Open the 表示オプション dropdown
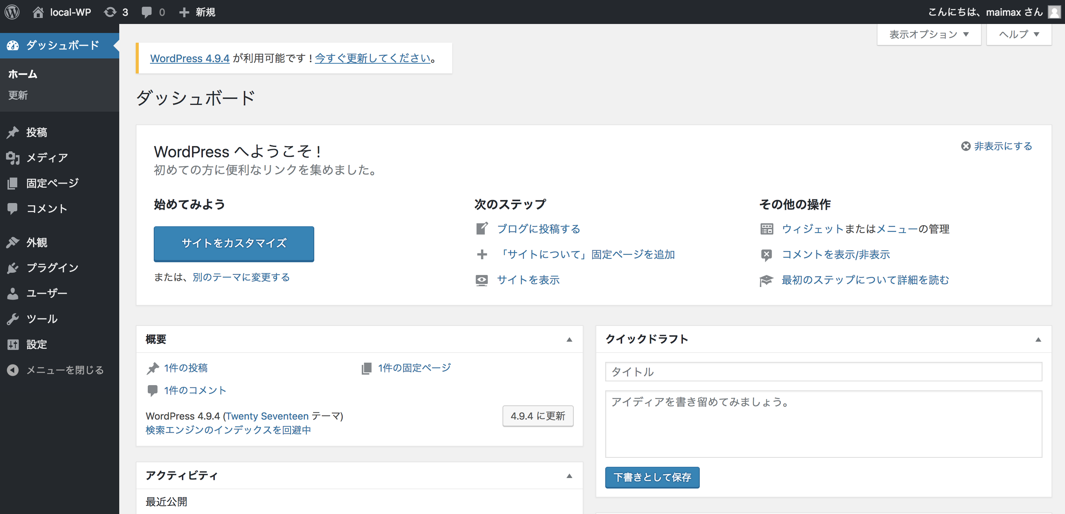 point(929,34)
